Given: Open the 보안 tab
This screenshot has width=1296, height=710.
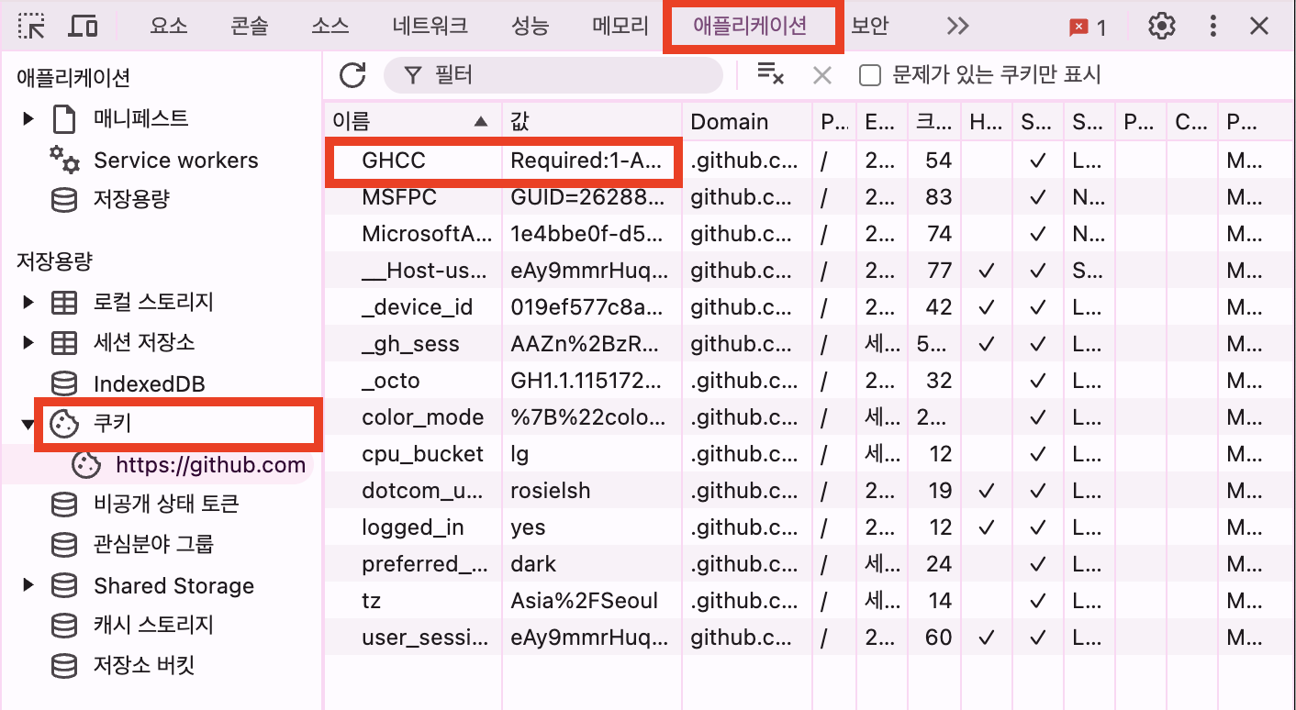Looking at the screenshot, I should pyautogui.click(x=869, y=27).
